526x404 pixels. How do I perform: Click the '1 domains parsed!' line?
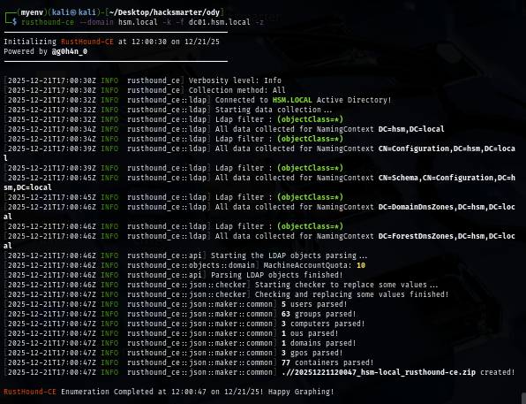pyautogui.click(x=319, y=344)
